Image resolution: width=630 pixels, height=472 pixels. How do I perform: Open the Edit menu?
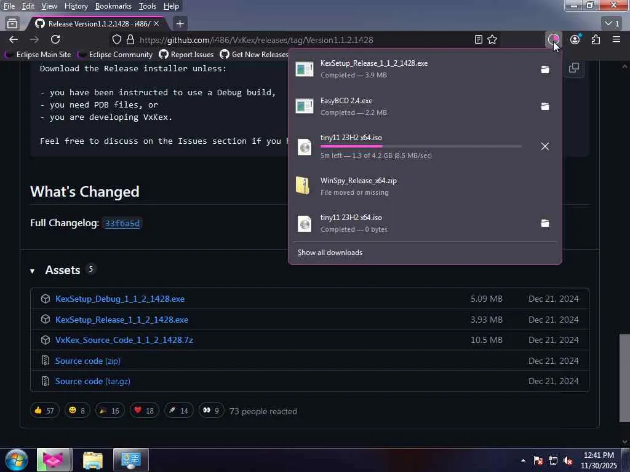(28, 6)
